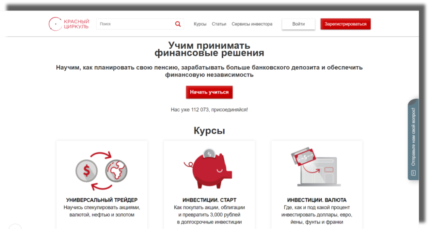Image resolution: width=430 pixels, height=229 pixels.
Task: Open the Статьи menu item
Action: point(219,24)
